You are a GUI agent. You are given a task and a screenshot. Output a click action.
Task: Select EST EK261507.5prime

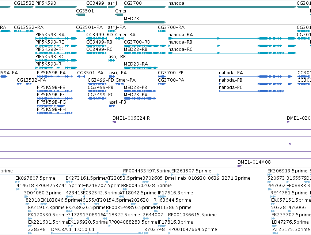point(191,171)
